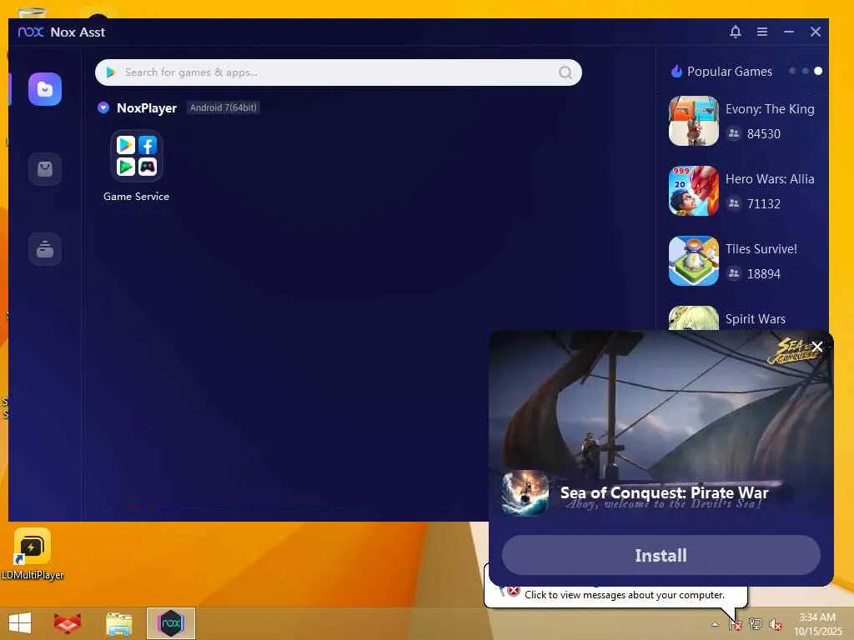Open the Hero Wars: Allia thumbnail
The height and width of the screenshot is (640, 854).
[693, 191]
